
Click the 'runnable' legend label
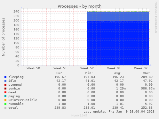(x=16, y=104)
